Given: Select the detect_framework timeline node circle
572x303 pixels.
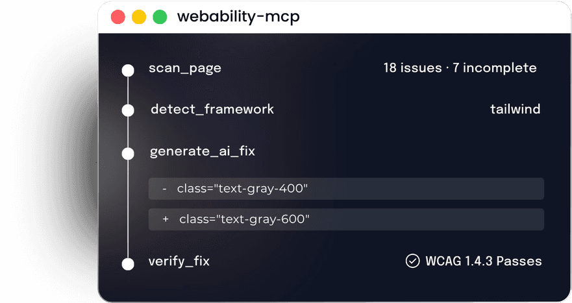Looking at the screenshot, I should click(x=128, y=110).
